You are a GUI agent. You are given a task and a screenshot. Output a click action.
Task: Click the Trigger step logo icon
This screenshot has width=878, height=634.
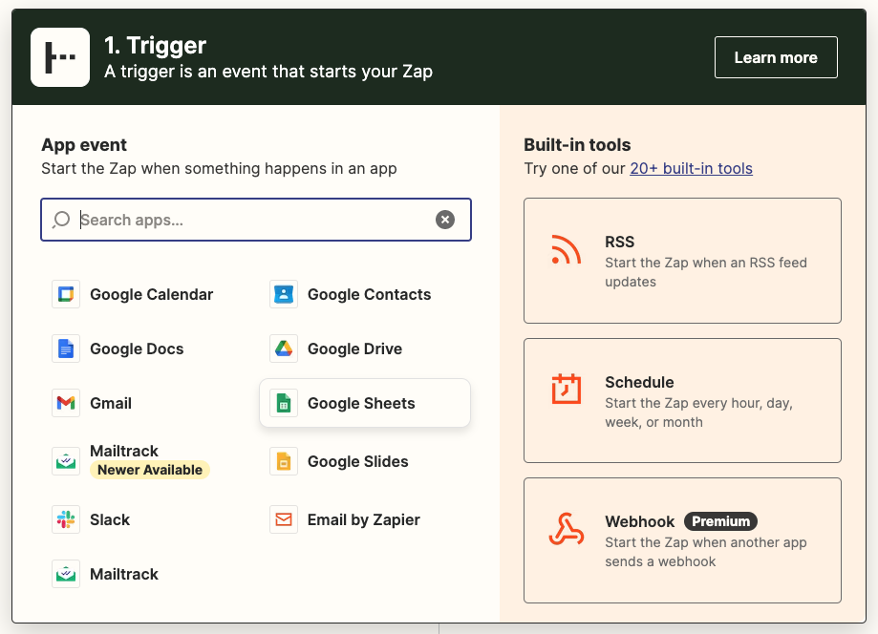pyautogui.click(x=60, y=57)
